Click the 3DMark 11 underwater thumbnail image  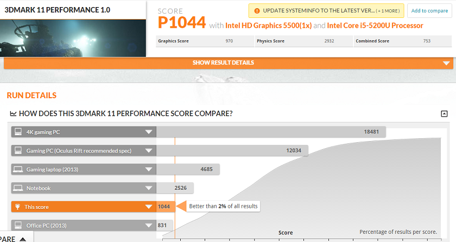coord(73,39)
